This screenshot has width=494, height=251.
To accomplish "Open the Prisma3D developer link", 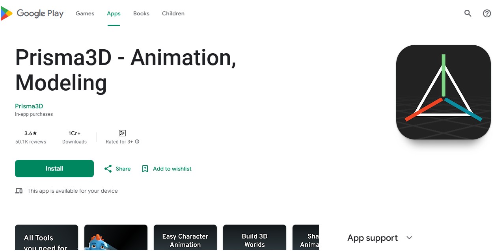I will [x=29, y=106].
